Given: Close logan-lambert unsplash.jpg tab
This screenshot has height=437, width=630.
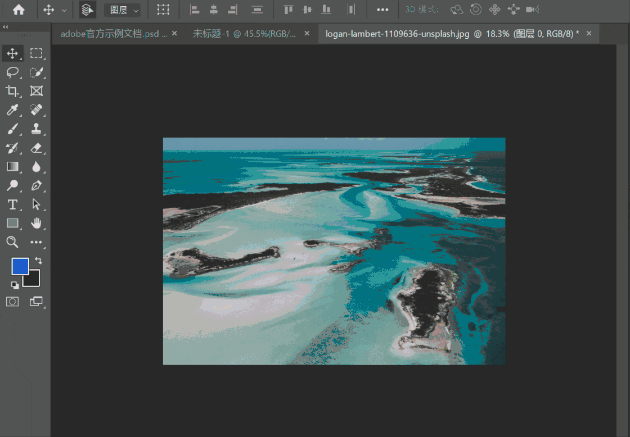Looking at the screenshot, I should (x=589, y=33).
